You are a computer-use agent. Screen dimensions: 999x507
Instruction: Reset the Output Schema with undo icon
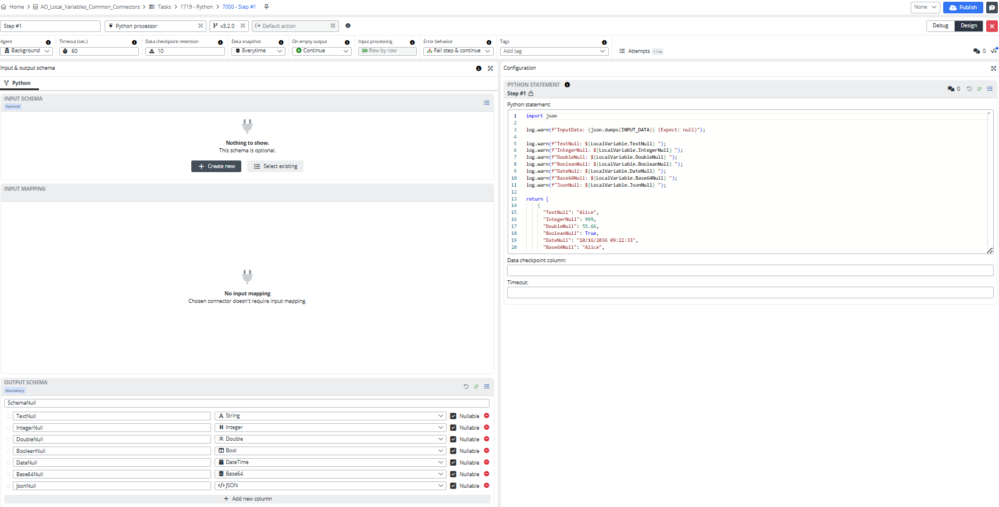tap(466, 387)
